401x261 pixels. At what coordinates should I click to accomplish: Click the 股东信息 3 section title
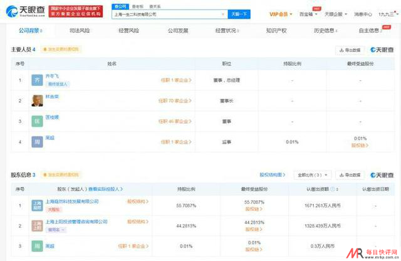23,175
